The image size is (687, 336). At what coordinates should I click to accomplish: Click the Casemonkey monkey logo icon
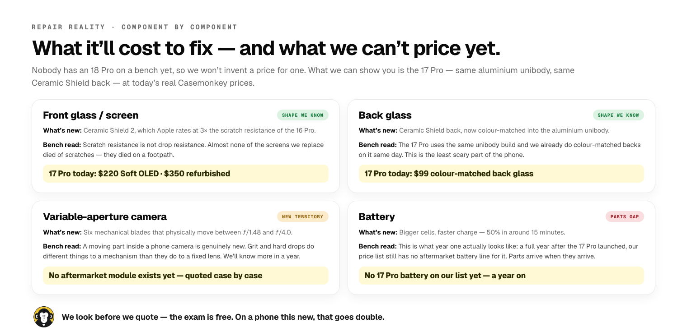point(44,317)
